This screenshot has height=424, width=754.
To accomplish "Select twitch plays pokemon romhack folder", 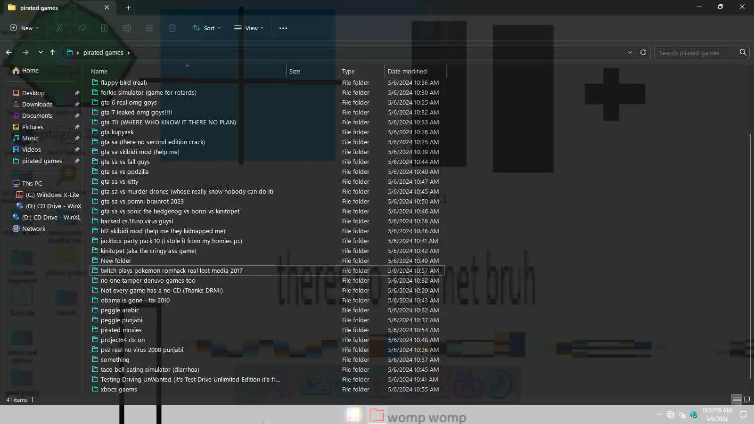I will 267,270.
